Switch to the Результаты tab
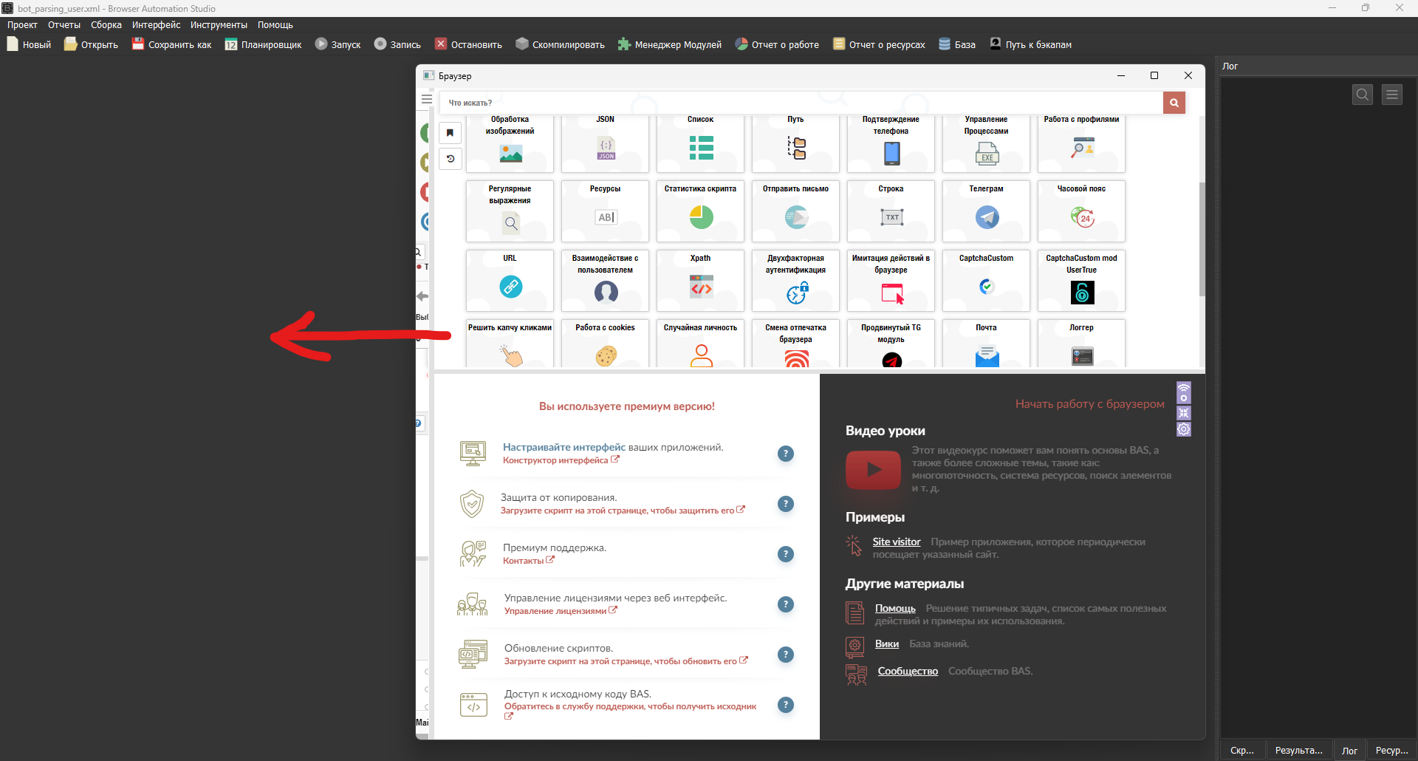 point(1298,750)
